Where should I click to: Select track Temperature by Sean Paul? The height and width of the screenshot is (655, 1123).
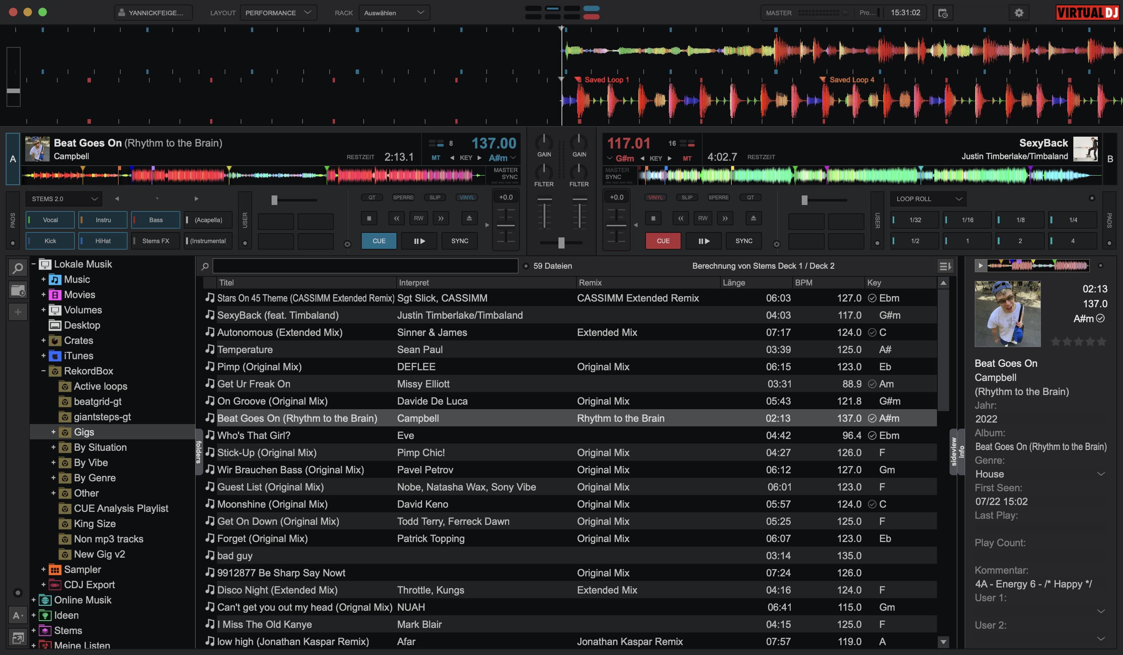570,350
